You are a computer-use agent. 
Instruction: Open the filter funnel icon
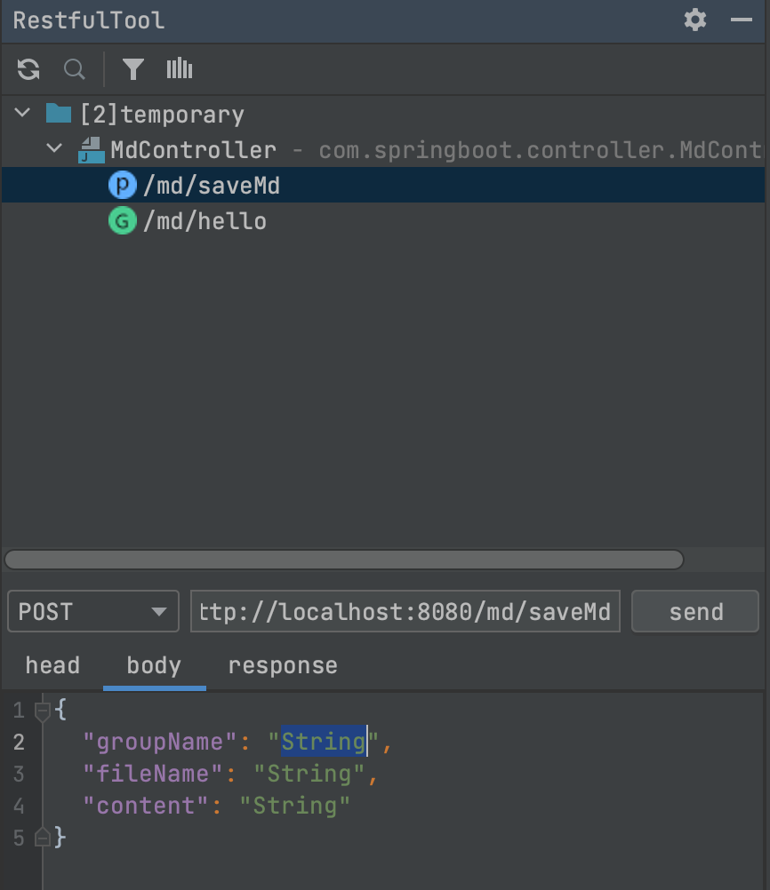[133, 69]
